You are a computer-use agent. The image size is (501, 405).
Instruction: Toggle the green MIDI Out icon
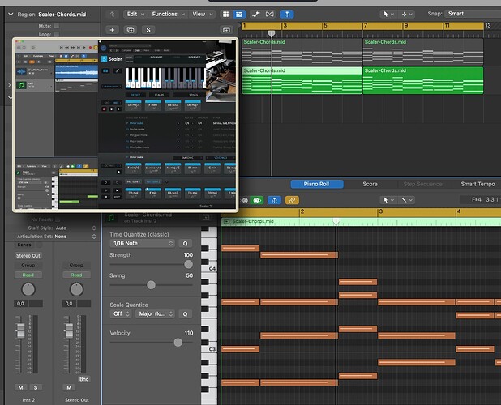pyautogui.click(x=257, y=200)
